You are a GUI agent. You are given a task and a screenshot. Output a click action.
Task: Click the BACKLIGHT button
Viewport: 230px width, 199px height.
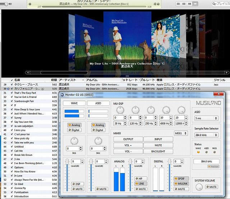click(158, 151)
